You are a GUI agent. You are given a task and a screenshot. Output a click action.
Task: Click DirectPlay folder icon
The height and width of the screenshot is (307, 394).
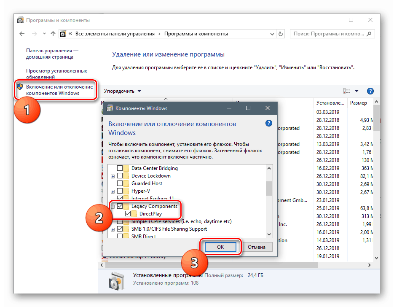tap(134, 214)
